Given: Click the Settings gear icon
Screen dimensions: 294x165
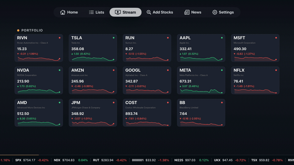Looking at the screenshot, I should coord(215,12).
